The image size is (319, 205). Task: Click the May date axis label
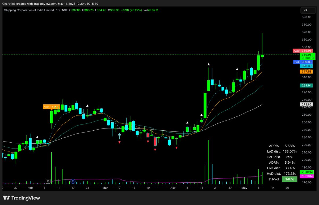click(x=244, y=188)
